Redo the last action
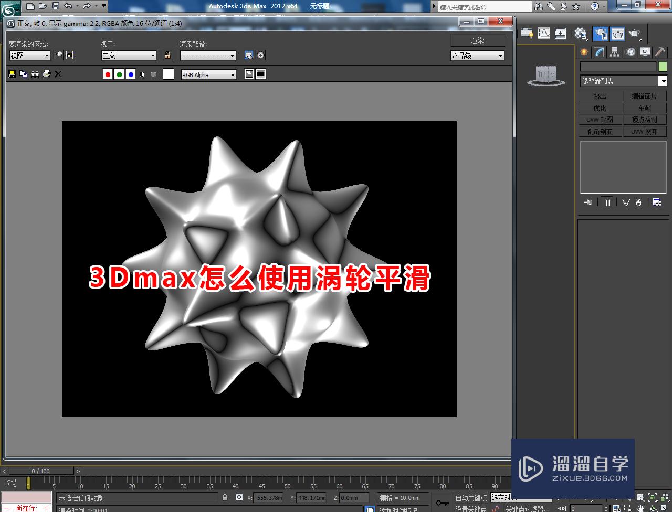Screen dimensions: 672x512 [x=86, y=6]
